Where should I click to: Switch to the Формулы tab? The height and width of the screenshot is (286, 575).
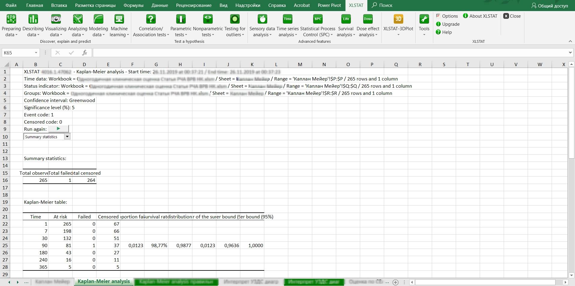point(134,5)
